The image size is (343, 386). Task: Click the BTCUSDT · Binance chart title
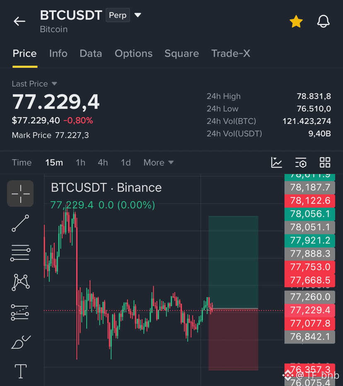[x=106, y=188]
